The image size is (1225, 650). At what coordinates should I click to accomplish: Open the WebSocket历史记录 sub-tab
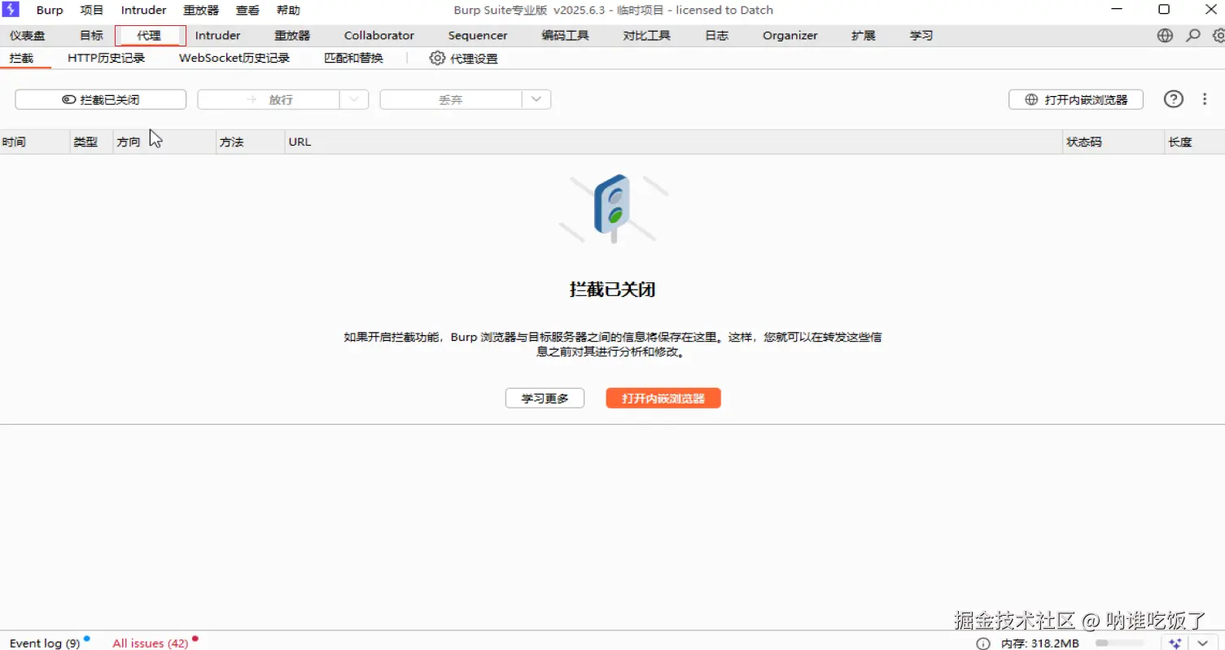click(234, 59)
